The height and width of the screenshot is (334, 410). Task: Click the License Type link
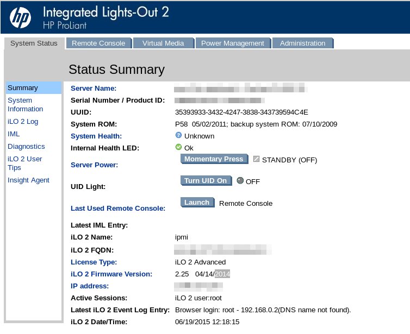[94, 262]
